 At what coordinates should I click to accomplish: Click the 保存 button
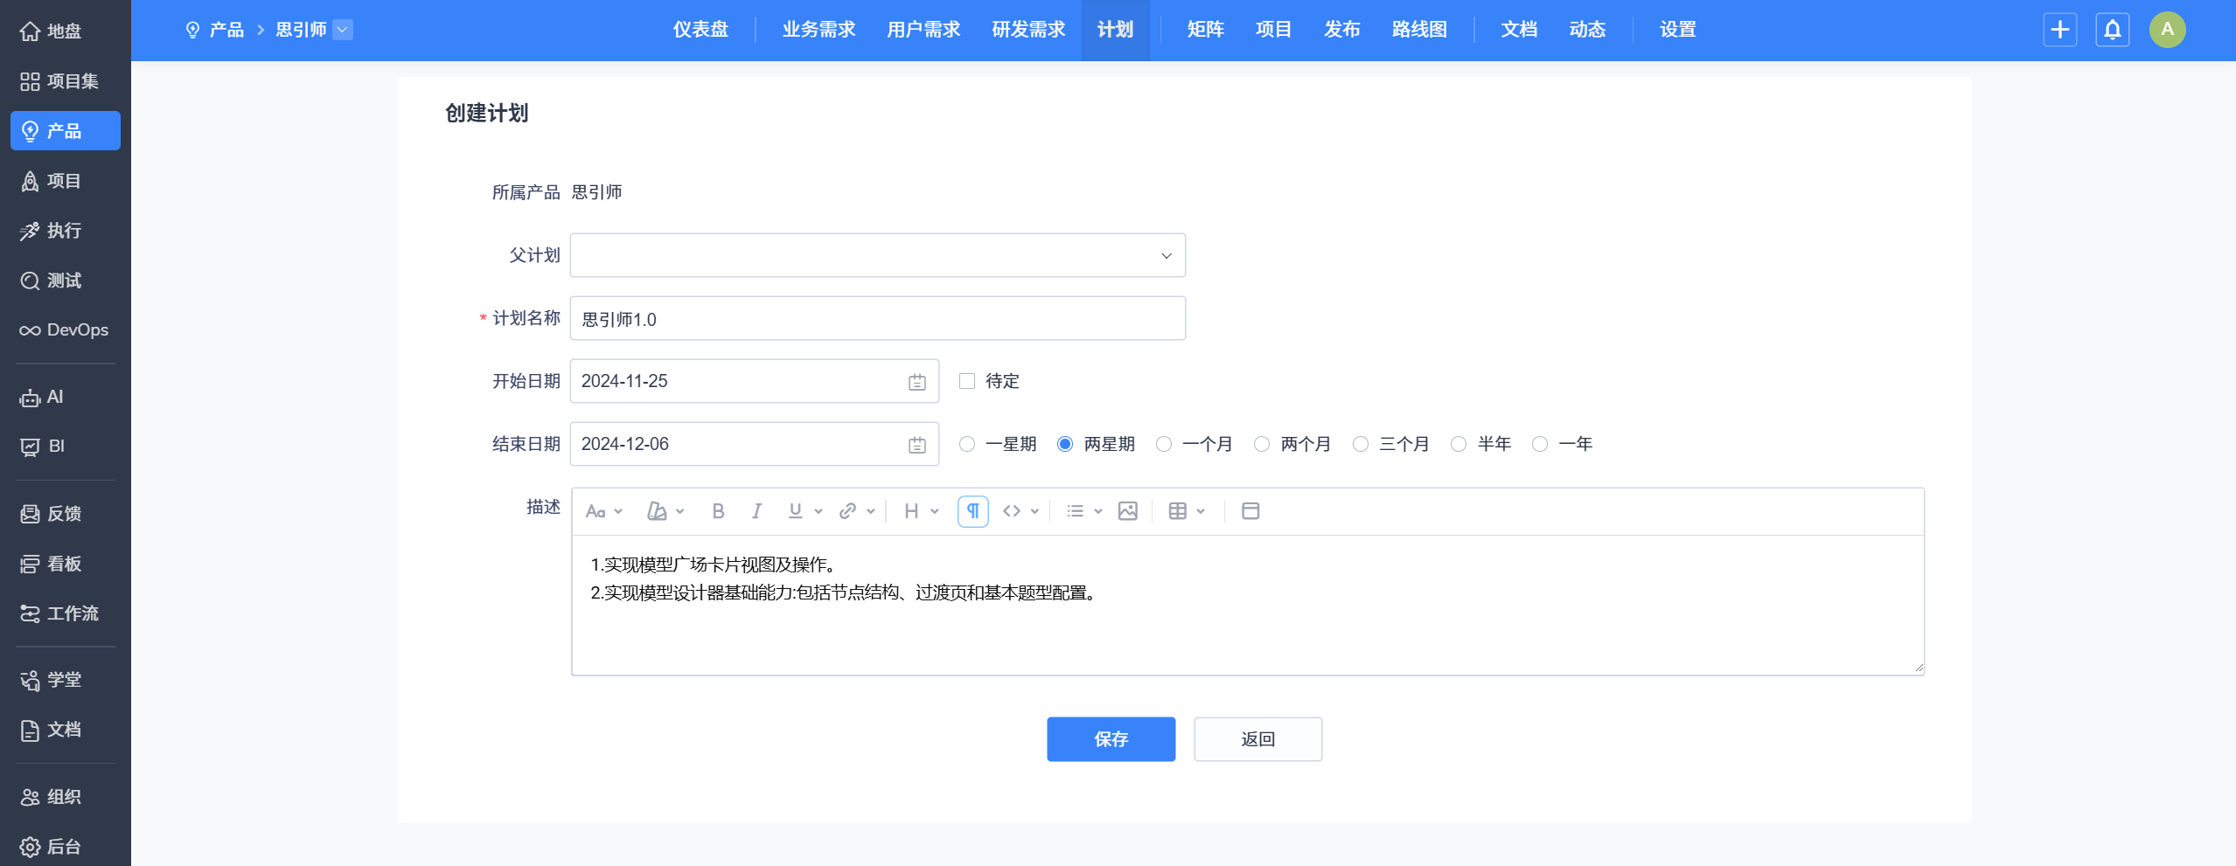pyautogui.click(x=1111, y=739)
